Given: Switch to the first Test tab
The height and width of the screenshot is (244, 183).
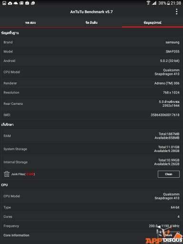Looking at the screenshot, I should (30, 22).
